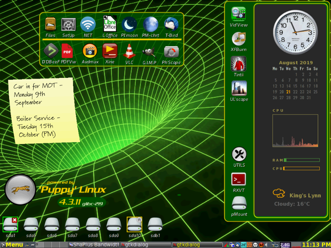The height and width of the screenshot is (248, 331).
Task: Open the pMount drive mounter icon
Action: tap(239, 203)
